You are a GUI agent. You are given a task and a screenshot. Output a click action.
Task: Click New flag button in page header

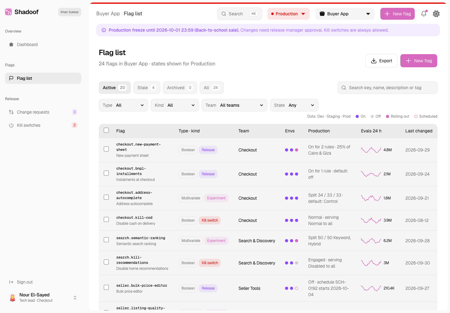[419, 61]
